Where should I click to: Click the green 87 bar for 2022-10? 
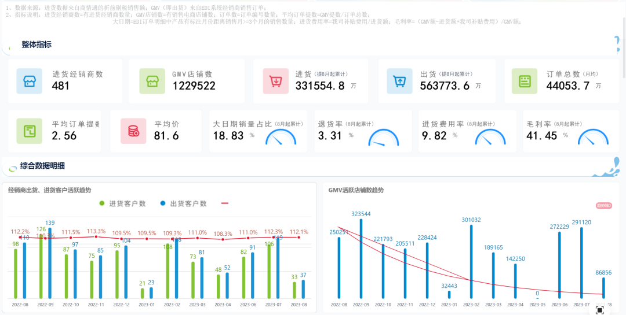(x=66, y=276)
